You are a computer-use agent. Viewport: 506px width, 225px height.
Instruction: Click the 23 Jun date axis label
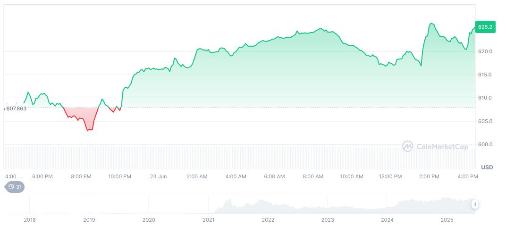[x=158, y=176]
